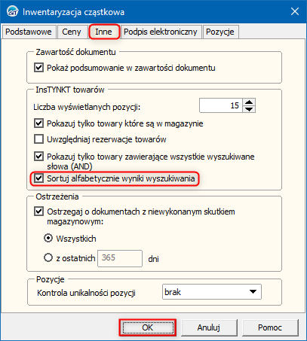307x341 pixels.
Task: Open help with the Pomoc button
Action: pyautogui.click(x=270, y=327)
